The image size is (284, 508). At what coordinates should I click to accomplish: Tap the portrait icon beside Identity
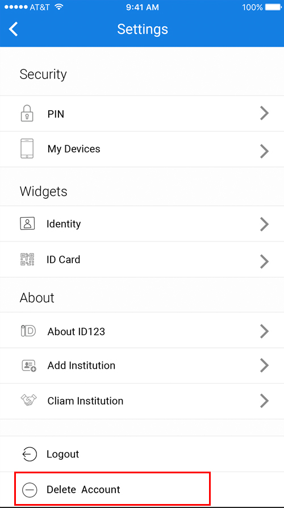[x=27, y=223]
